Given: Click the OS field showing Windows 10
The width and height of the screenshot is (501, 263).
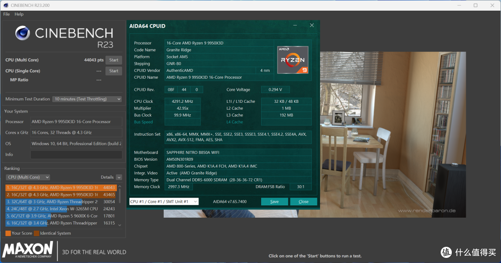Looking at the screenshot, I should (76, 144).
